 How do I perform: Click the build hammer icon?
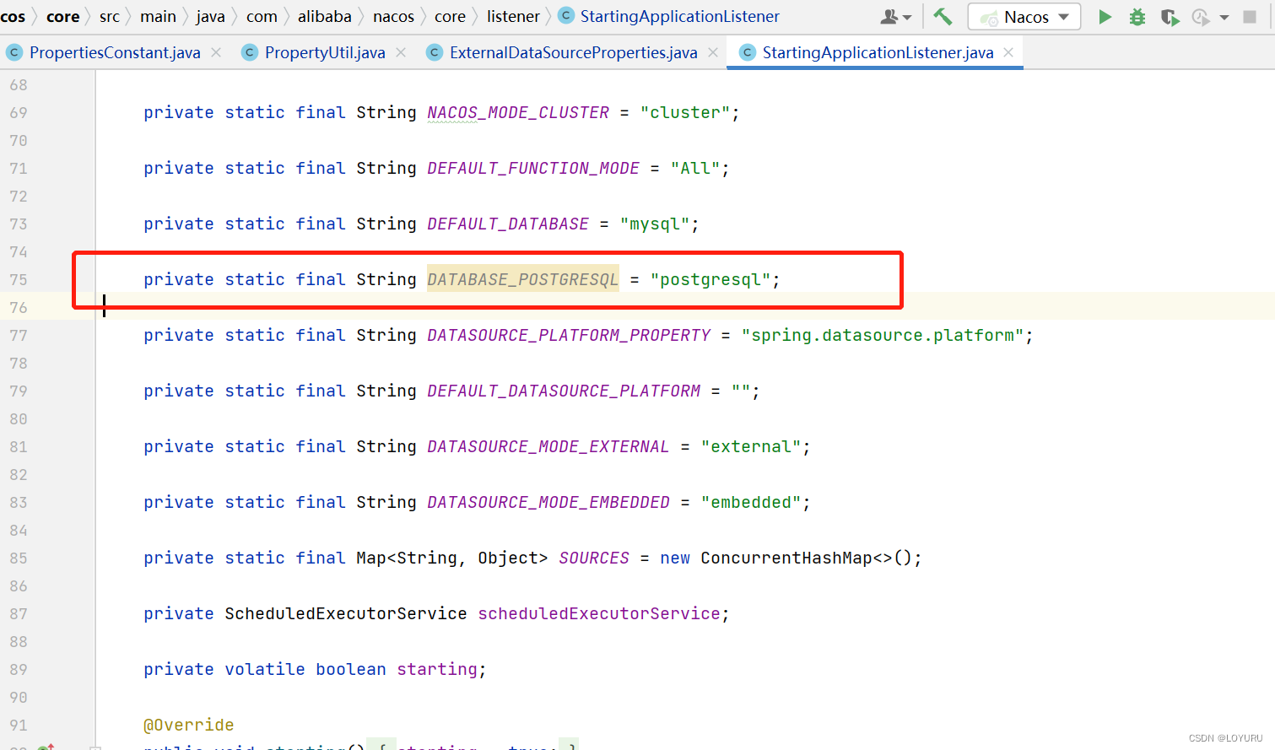(943, 16)
